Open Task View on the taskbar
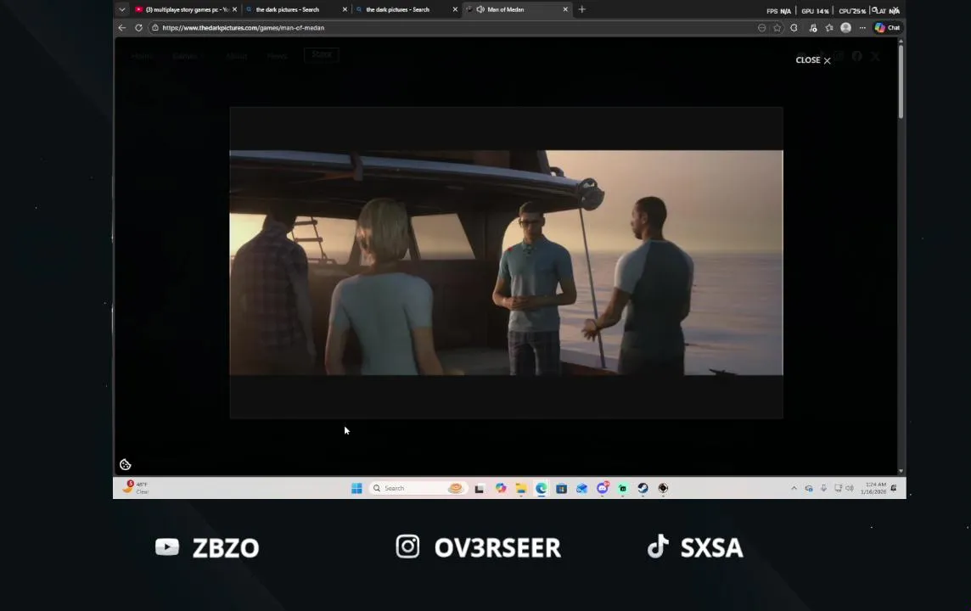Image resolution: width=971 pixels, height=611 pixels. click(480, 489)
